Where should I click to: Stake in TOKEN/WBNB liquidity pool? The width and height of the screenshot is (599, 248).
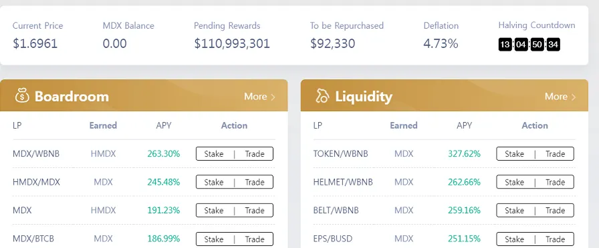pos(514,154)
